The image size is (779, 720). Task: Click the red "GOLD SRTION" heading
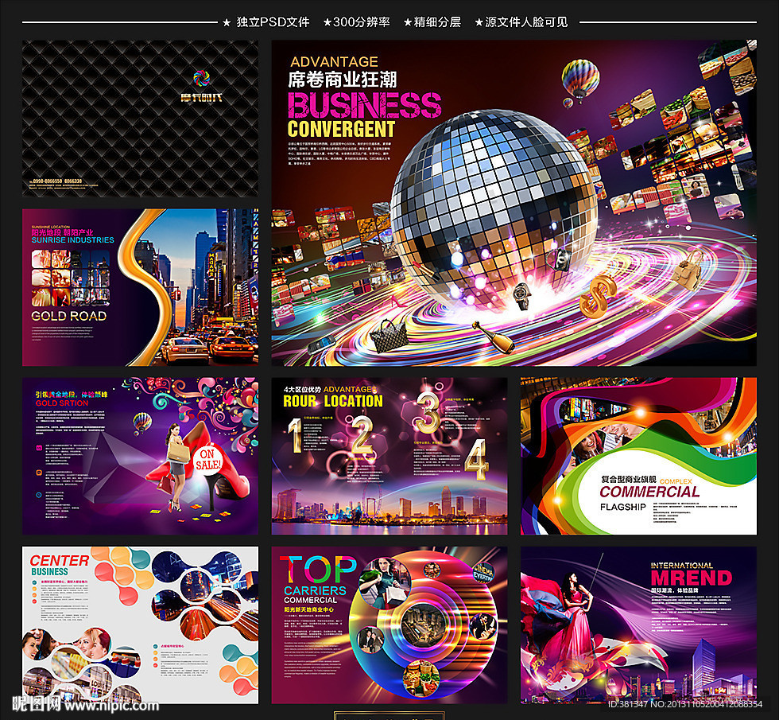click(62, 403)
